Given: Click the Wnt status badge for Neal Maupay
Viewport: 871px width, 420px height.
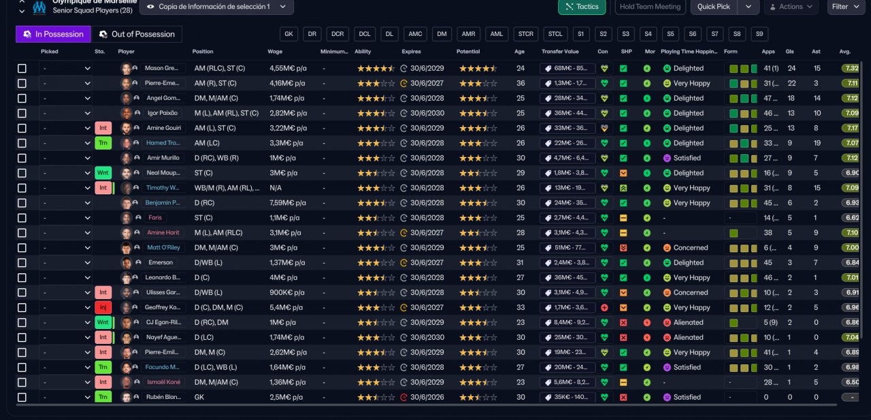Looking at the screenshot, I should 103,173.
